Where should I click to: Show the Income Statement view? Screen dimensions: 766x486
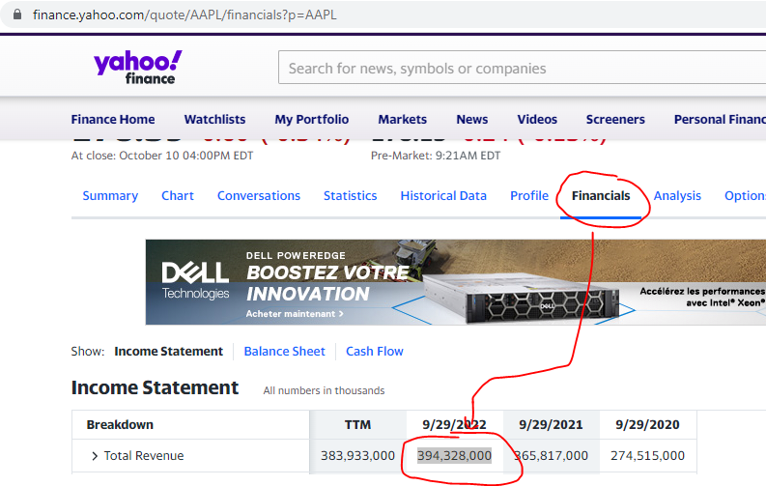168,351
